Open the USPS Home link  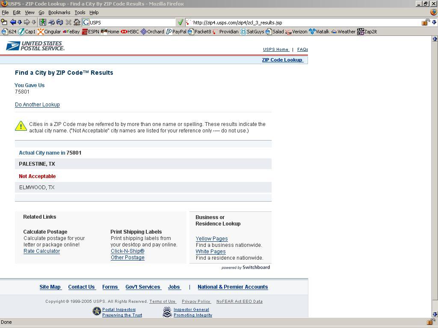(276, 50)
